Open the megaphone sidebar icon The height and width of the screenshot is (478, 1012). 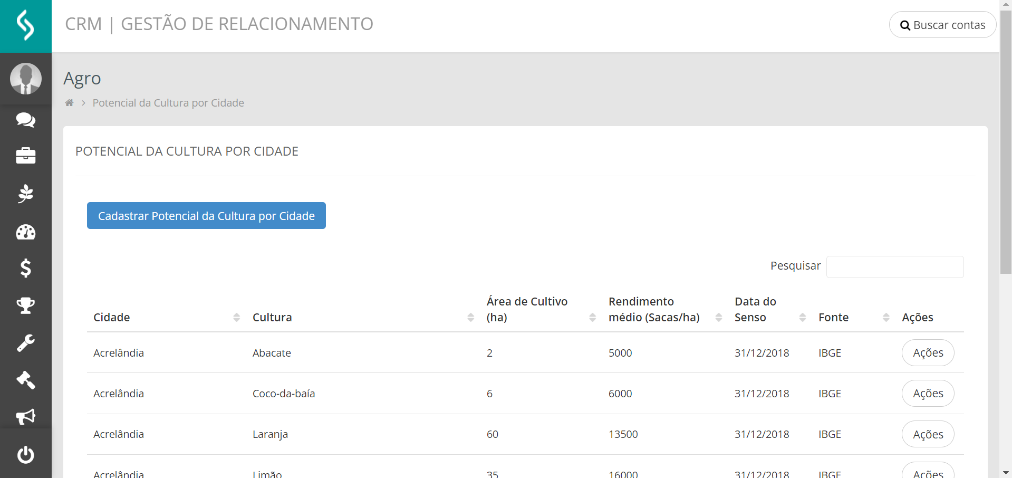tap(26, 417)
